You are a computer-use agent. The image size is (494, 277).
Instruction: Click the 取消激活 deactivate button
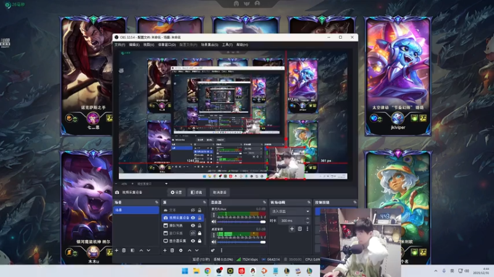pos(220,192)
